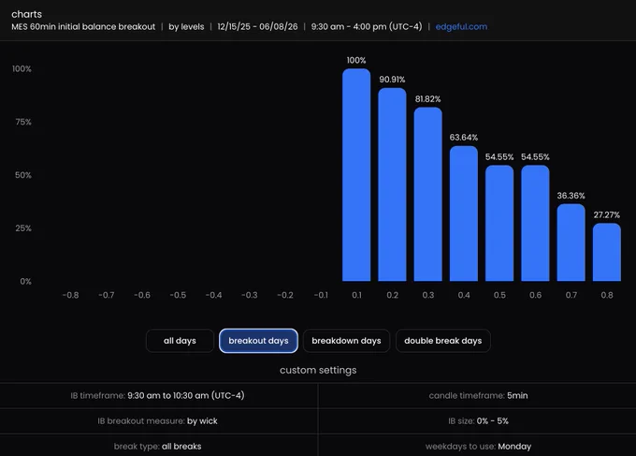Switch to double break days filter
This screenshot has height=456, width=636.
443,341
